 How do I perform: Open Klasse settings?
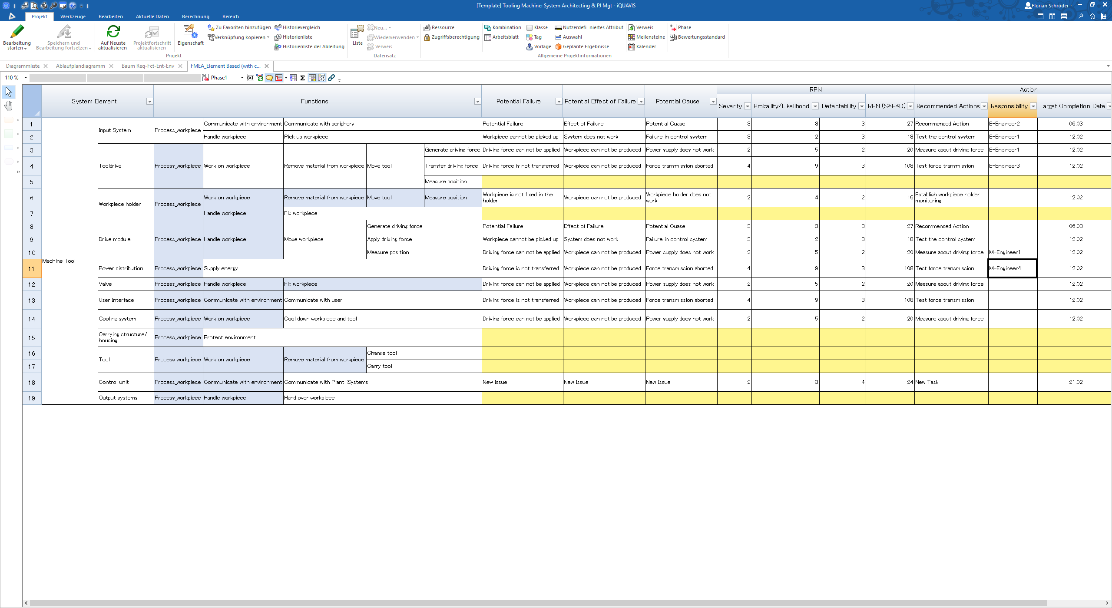tap(537, 27)
